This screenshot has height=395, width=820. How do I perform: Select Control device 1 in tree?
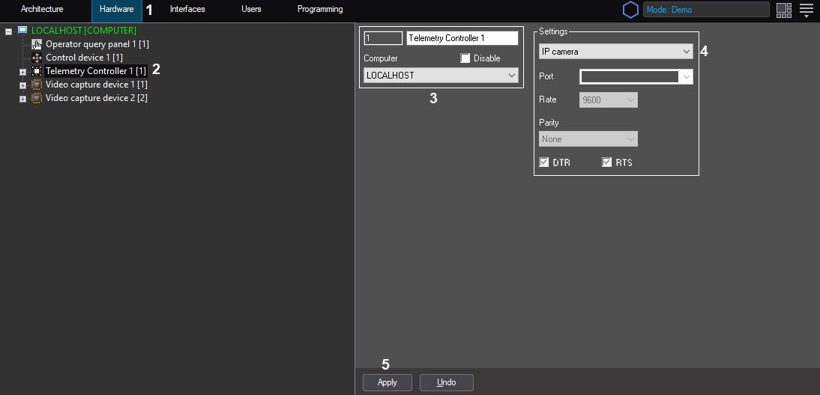pos(84,58)
